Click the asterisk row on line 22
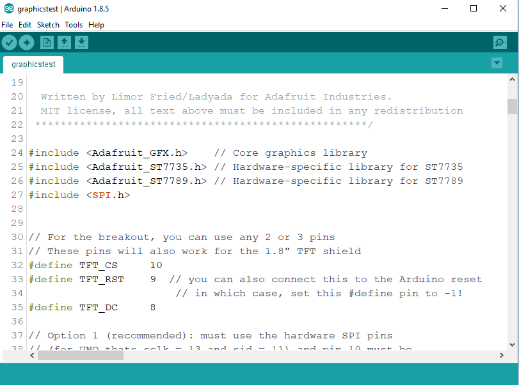 [x=204, y=125]
